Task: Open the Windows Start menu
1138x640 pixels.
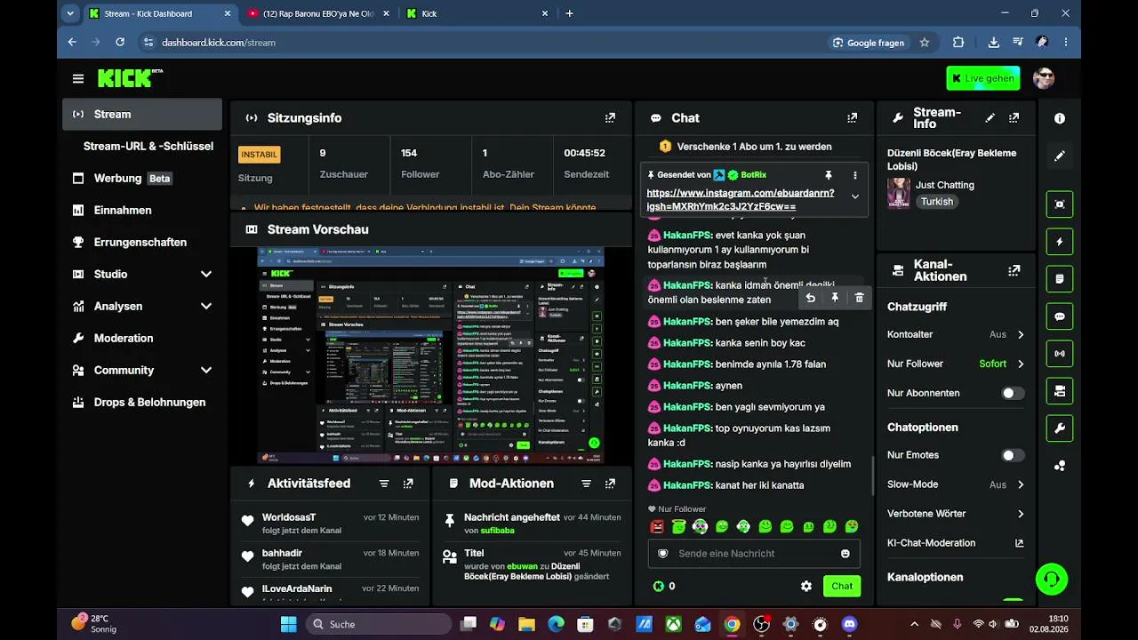Action: click(288, 624)
